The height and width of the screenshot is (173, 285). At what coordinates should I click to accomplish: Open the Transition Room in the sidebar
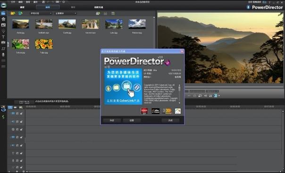(3, 43)
